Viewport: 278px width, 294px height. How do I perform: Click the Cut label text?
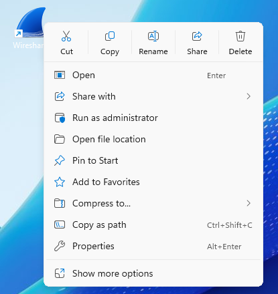[x=66, y=51]
